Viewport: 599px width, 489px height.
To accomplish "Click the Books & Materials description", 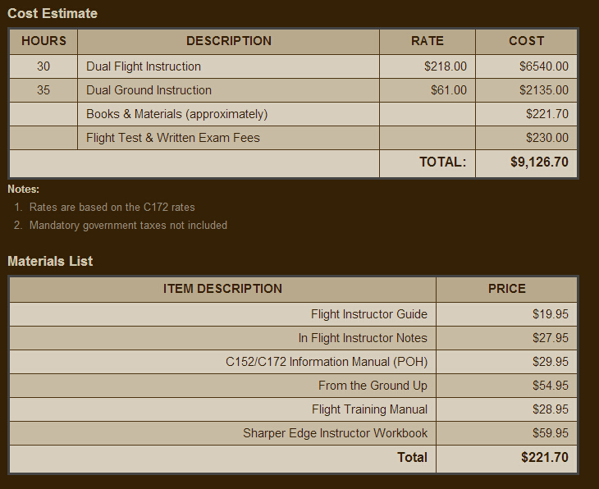I will coord(176,114).
